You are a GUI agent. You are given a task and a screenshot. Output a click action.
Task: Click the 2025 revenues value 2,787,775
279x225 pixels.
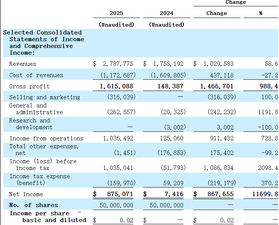(x=118, y=64)
